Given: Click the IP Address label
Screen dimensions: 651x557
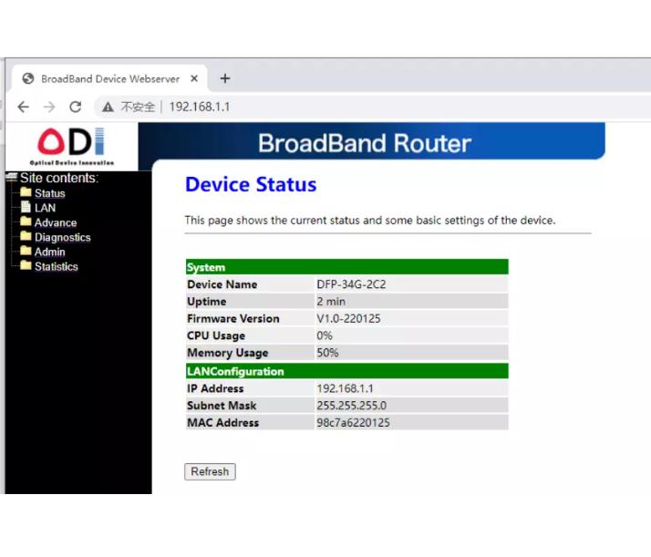Looking at the screenshot, I should (215, 388).
